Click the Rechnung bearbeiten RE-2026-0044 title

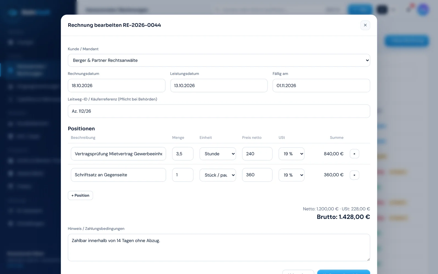[114, 25]
